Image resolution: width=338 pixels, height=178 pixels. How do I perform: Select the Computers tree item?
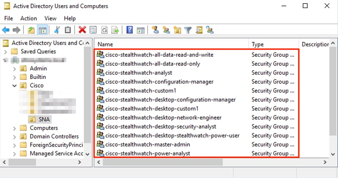tap(44, 128)
